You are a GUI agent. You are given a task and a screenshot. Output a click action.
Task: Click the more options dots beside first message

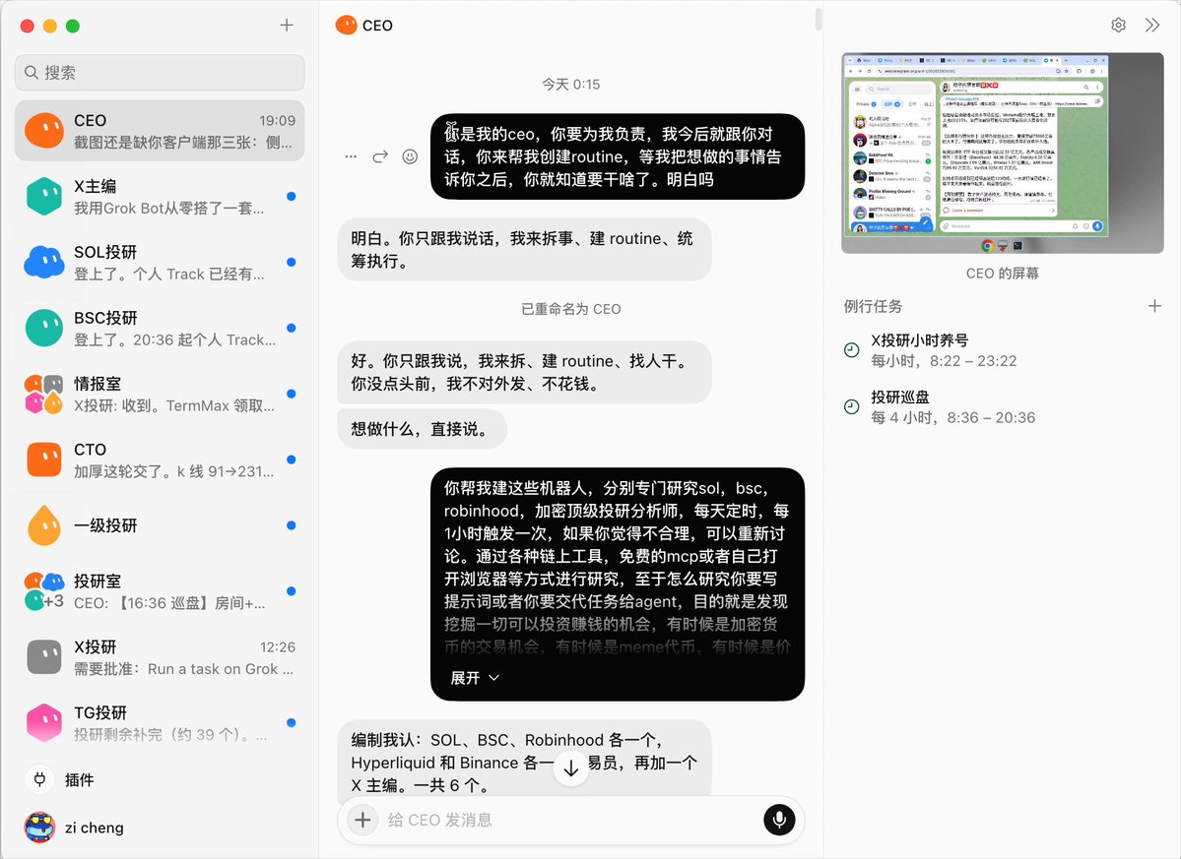(x=351, y=156)
